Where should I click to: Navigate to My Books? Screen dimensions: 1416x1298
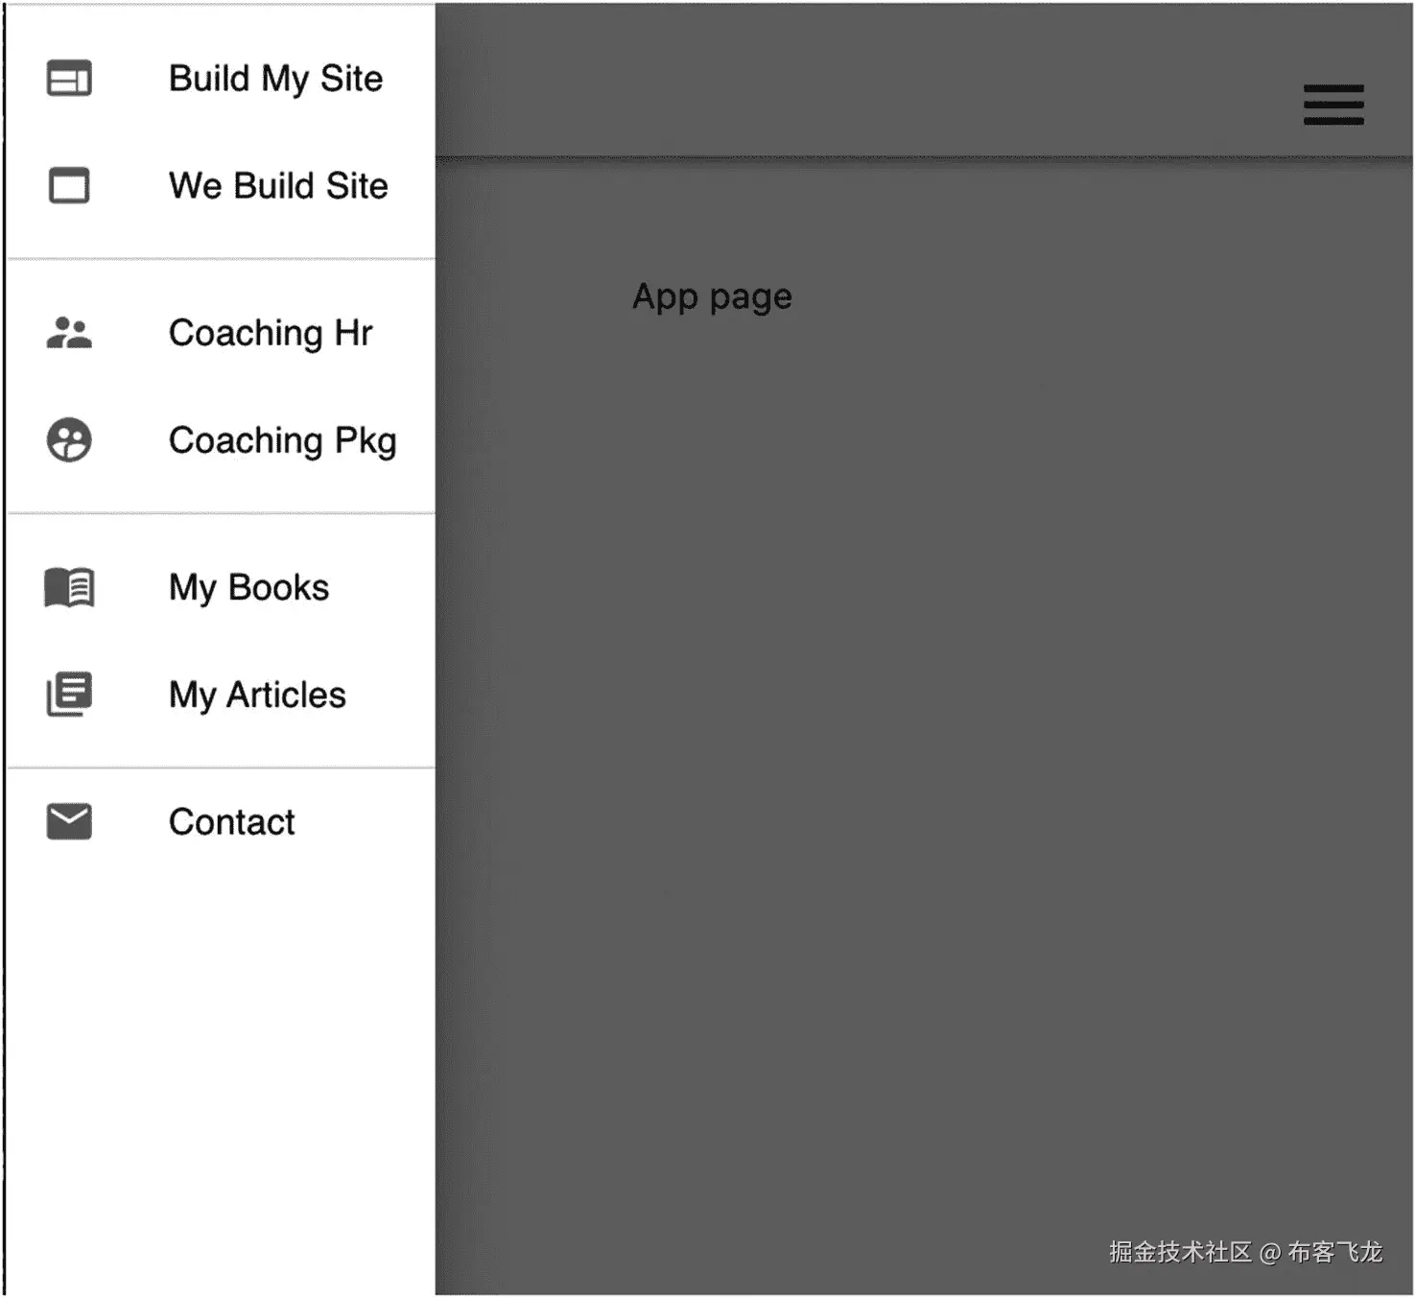pyautogui.click(x=221, y=587)
